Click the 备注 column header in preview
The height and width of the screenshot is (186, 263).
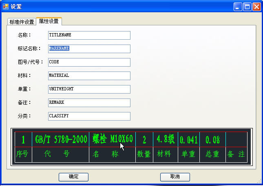click(x=236, y=155)
